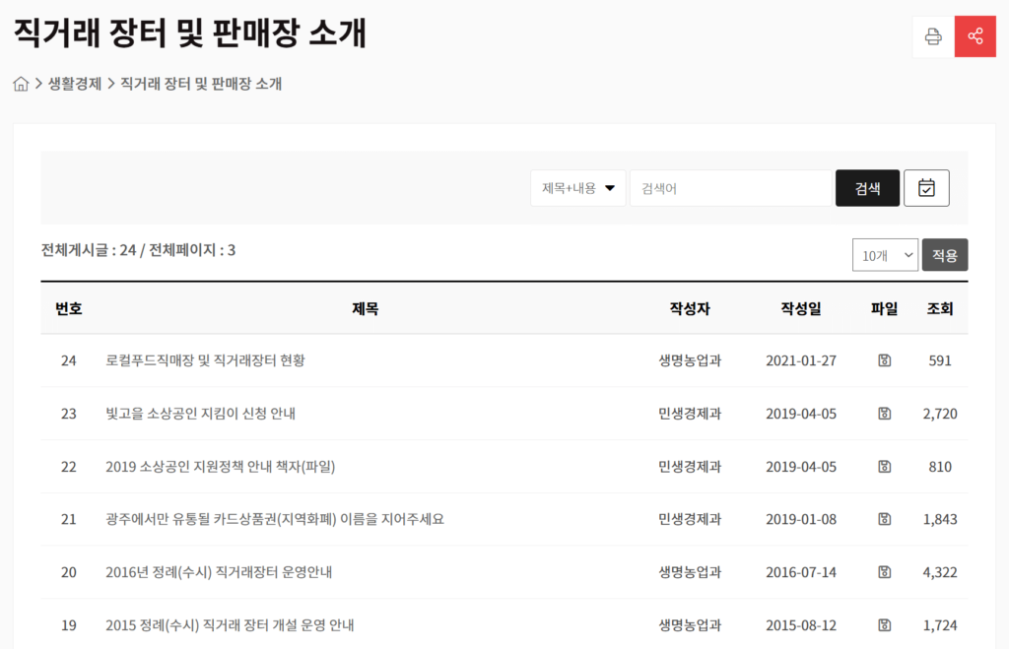Open the 생활경제 breadcrumb link

(x=75, y=84)
